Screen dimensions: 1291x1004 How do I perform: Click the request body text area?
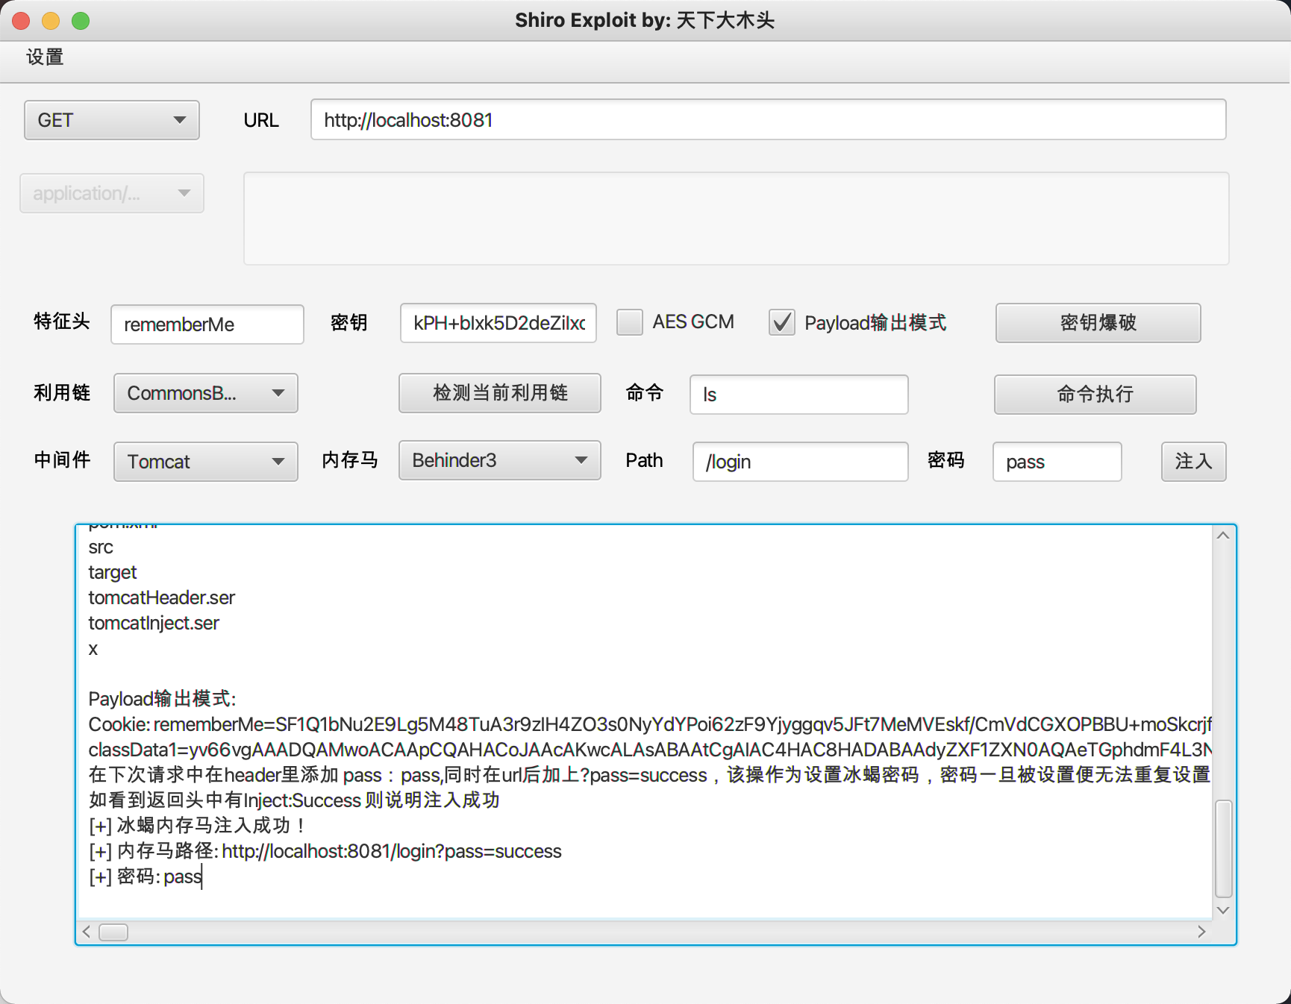736,219
